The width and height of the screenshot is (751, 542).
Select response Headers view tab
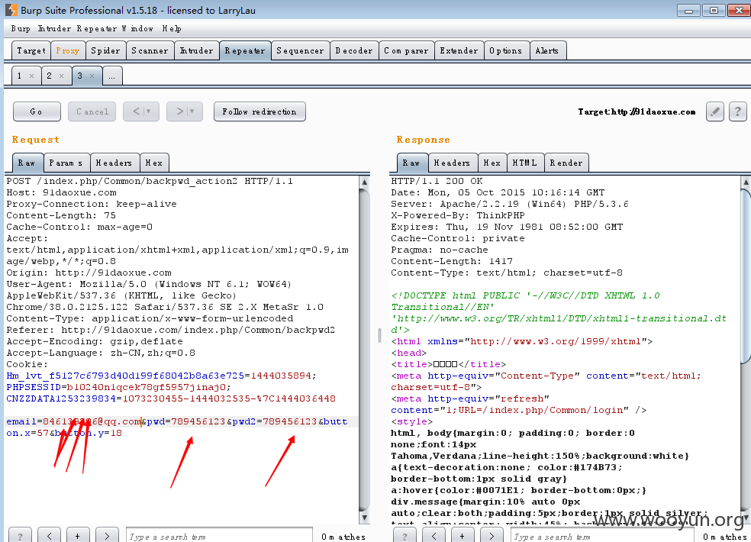(x=453, y=163)
